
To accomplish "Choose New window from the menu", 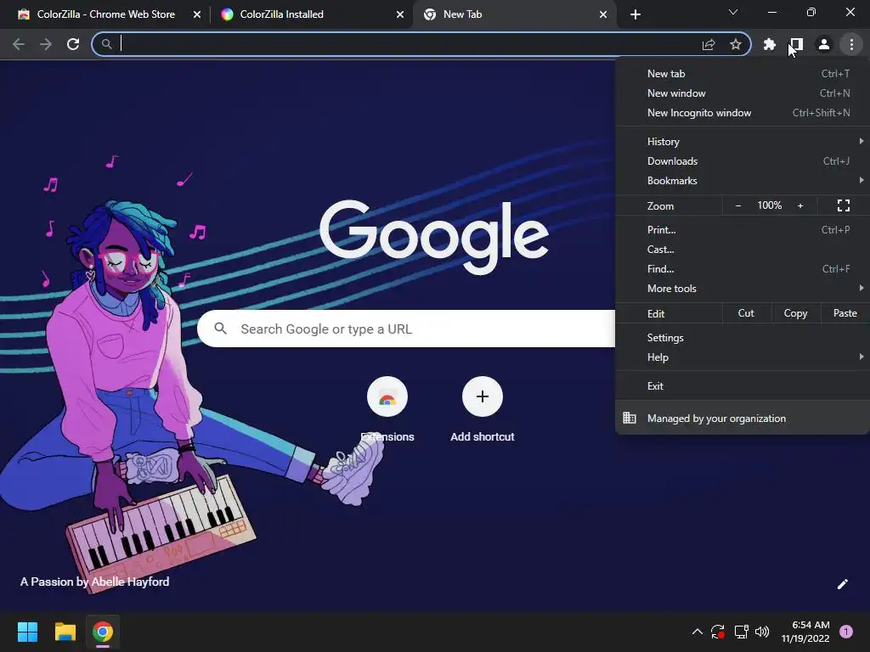I will pyautogui.click(x=743, y=93).
